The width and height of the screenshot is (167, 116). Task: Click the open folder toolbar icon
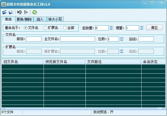[11, 12]
